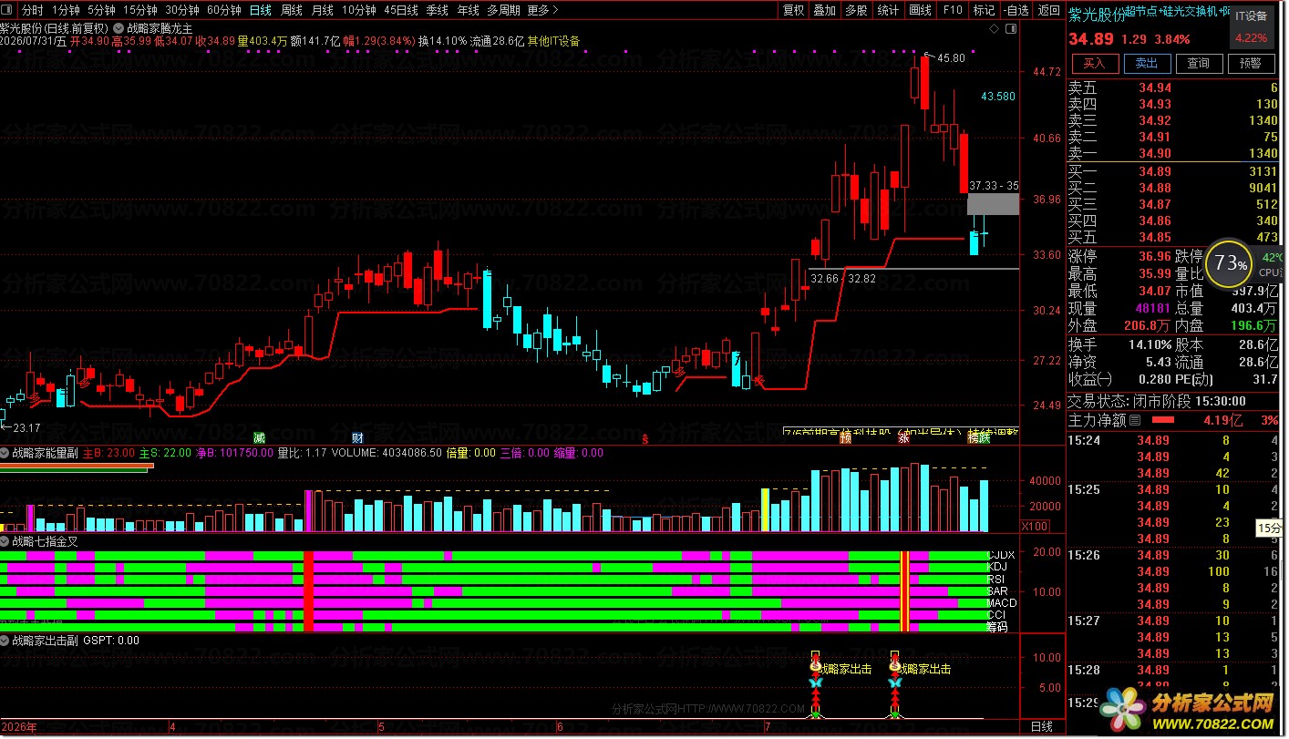Click the 减 marker below the chart
The width and height of the screenshot is (1289, 739).
pyautogui.click(x=260, y=437)
